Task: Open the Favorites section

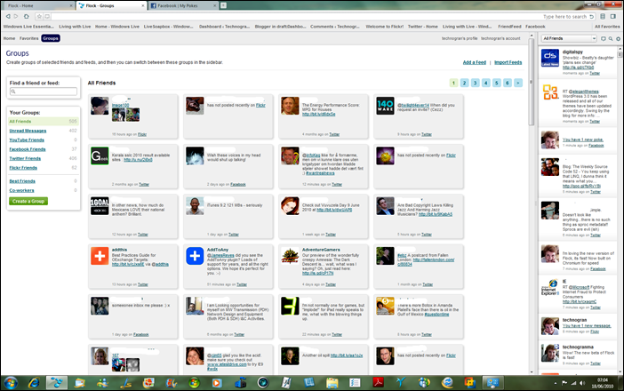Action: 29,38
